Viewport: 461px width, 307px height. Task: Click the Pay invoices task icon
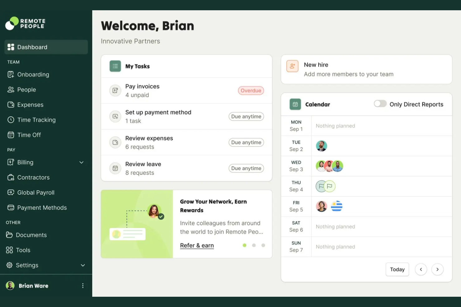click(115, 91)
